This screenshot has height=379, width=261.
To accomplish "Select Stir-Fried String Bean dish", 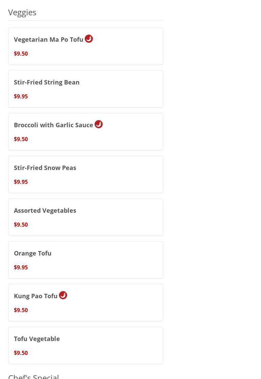I will pos(47,82).
